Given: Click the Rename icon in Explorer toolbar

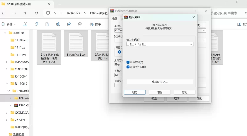Looking at the screenshot, I should click(x=58, y=24).
